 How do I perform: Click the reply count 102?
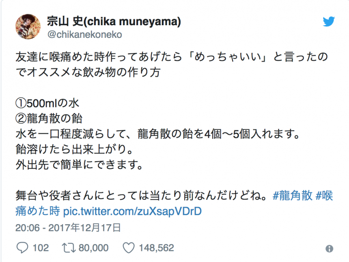click(40, 247)
